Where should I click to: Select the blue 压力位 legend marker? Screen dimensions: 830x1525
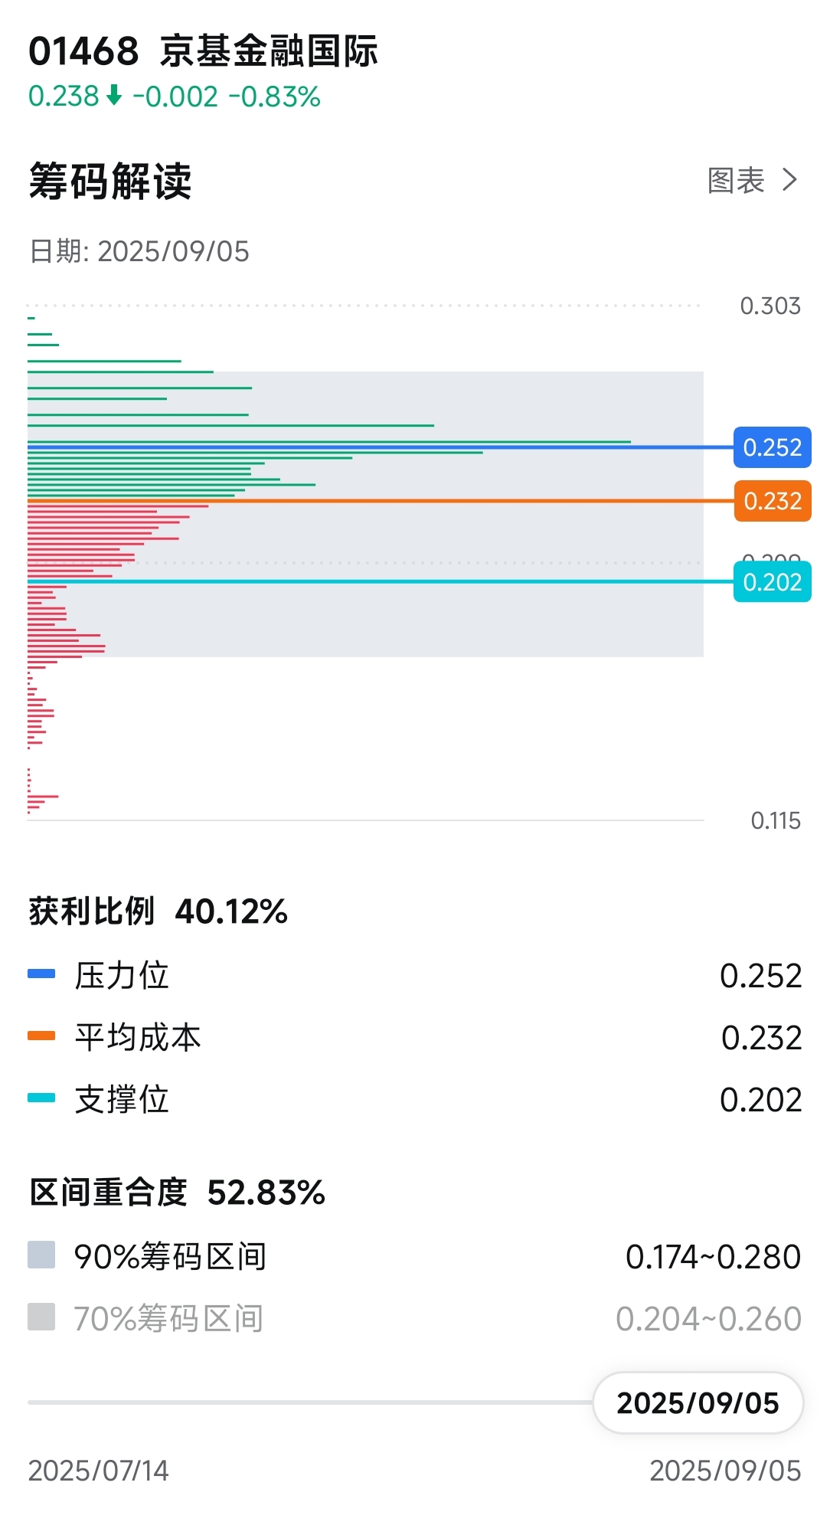point(41,974)
